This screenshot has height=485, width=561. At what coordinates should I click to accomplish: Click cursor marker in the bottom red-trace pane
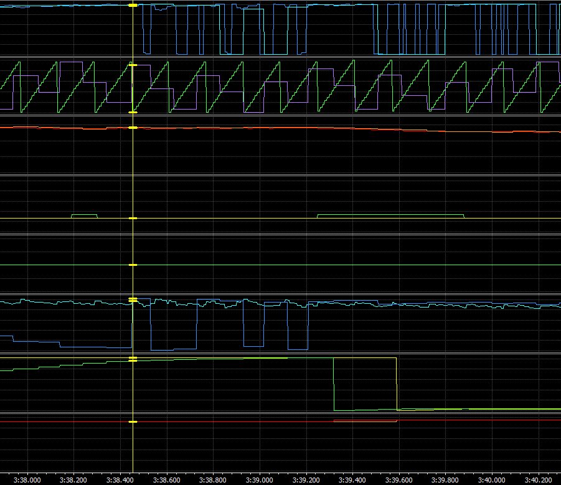click(x=133, y=422)
